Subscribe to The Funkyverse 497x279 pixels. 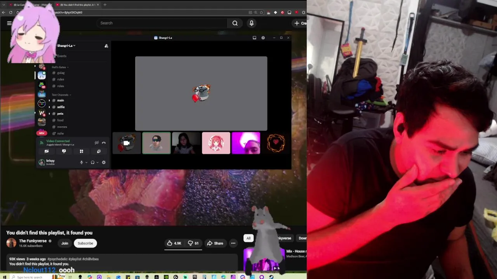85,243
